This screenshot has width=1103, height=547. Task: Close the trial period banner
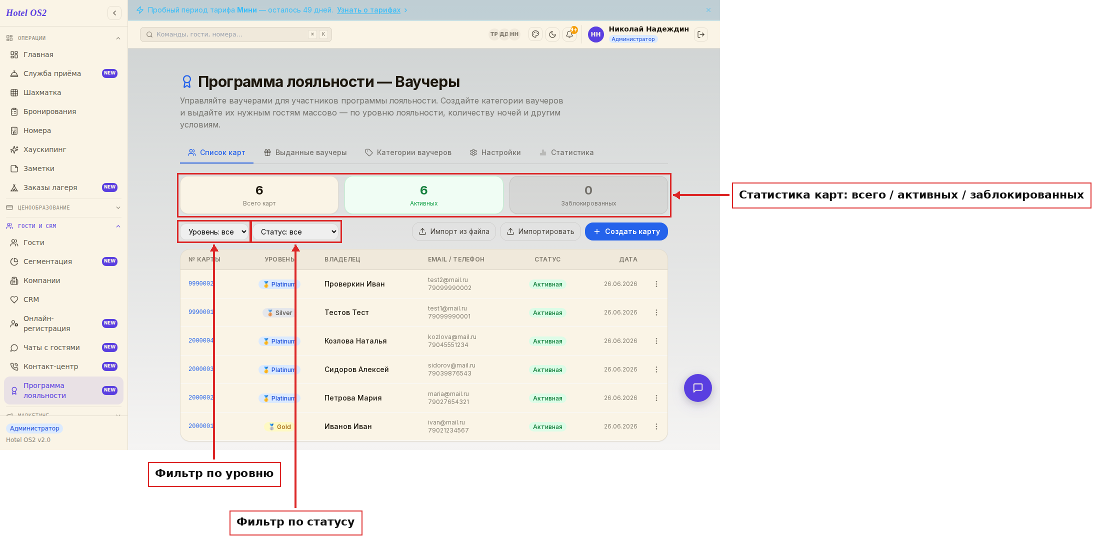tap(708, 10)
